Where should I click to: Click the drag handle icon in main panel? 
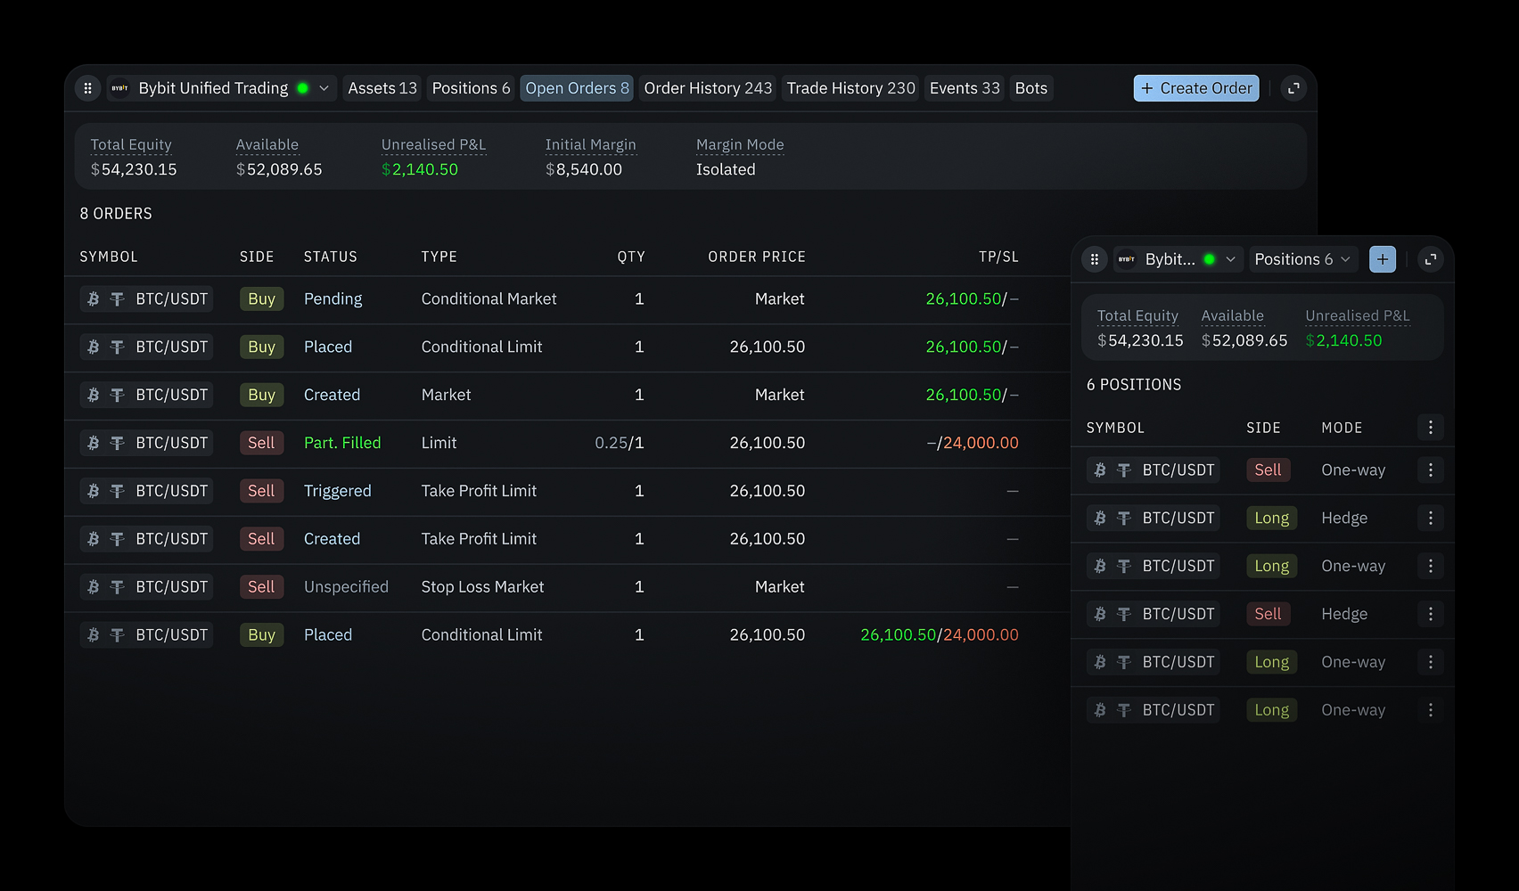(x=87, y=88)
